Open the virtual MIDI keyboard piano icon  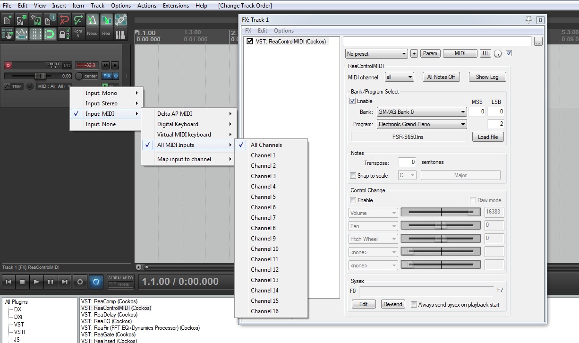coord(120,34)
